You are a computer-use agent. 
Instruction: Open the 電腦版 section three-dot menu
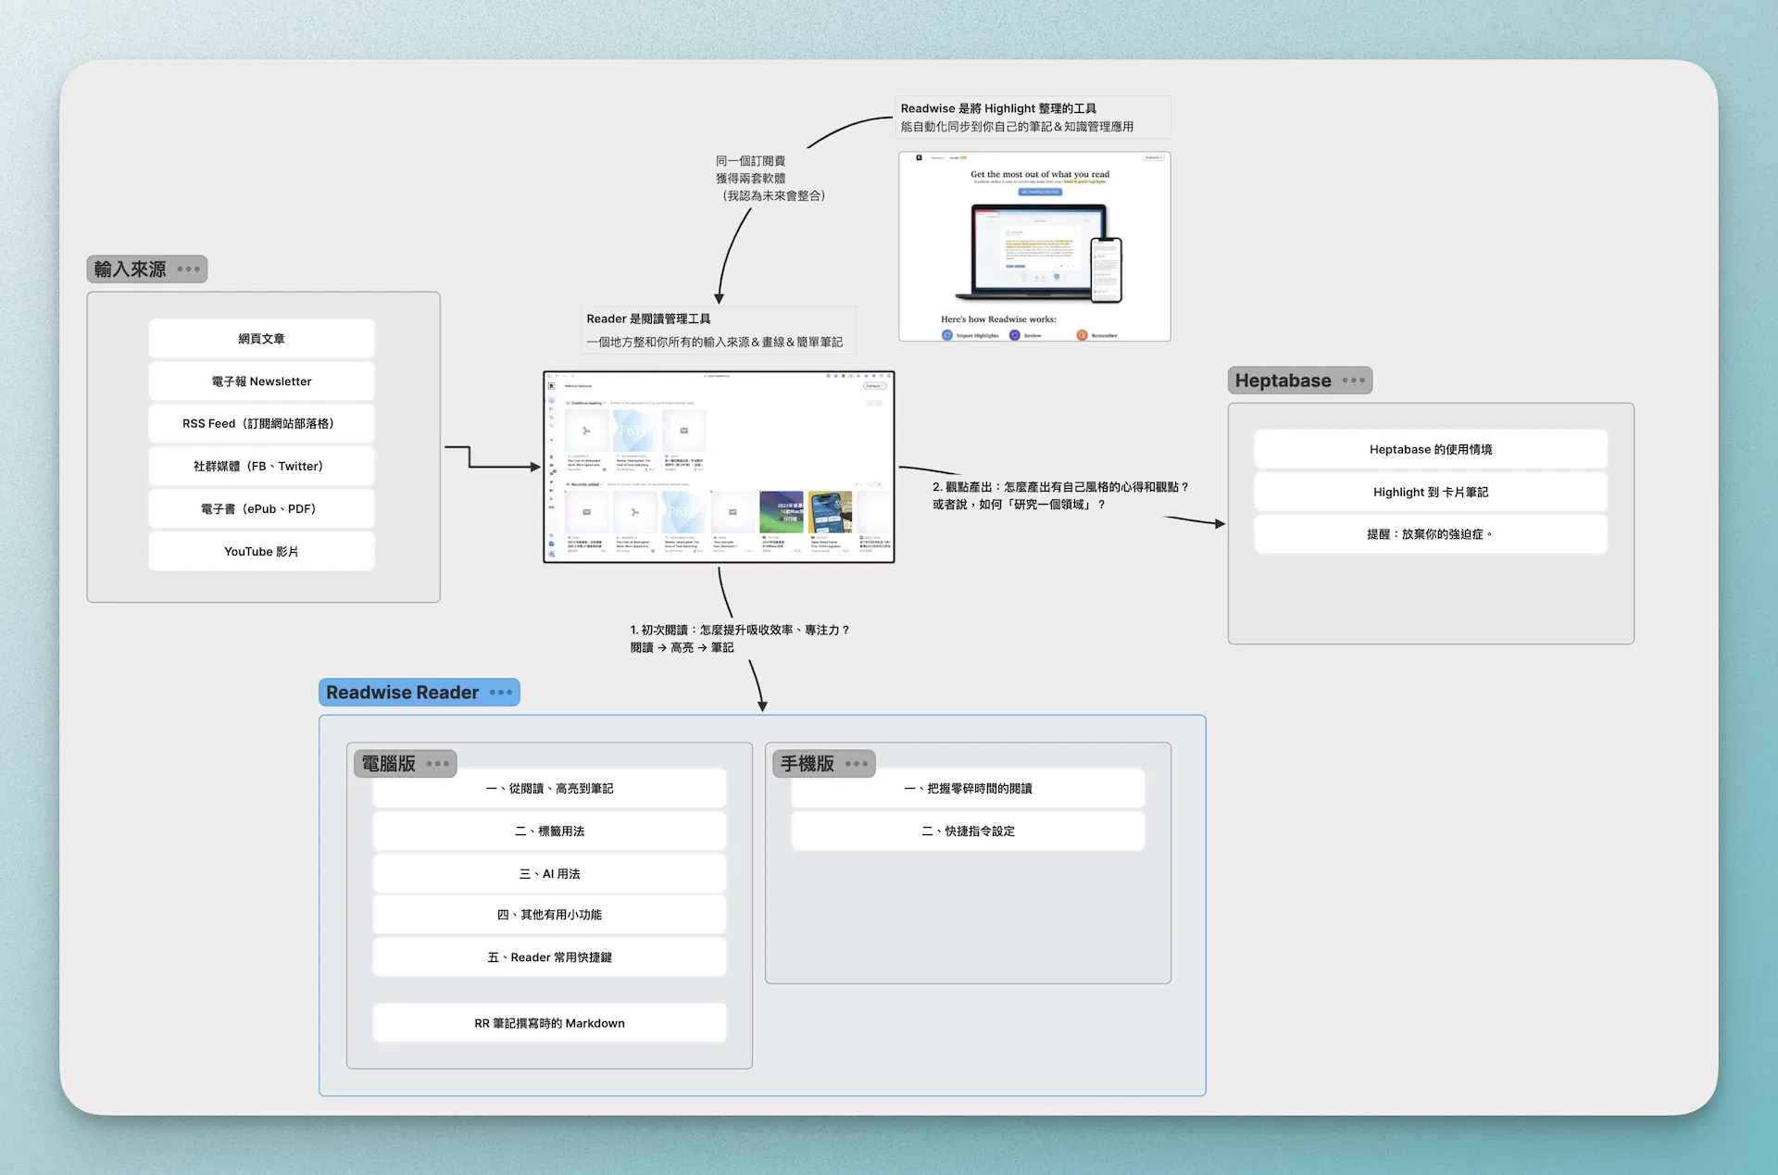(x=437, y=764)
